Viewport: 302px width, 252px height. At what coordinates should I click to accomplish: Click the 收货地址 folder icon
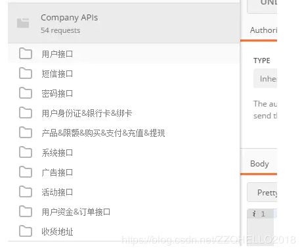point(26,232)
